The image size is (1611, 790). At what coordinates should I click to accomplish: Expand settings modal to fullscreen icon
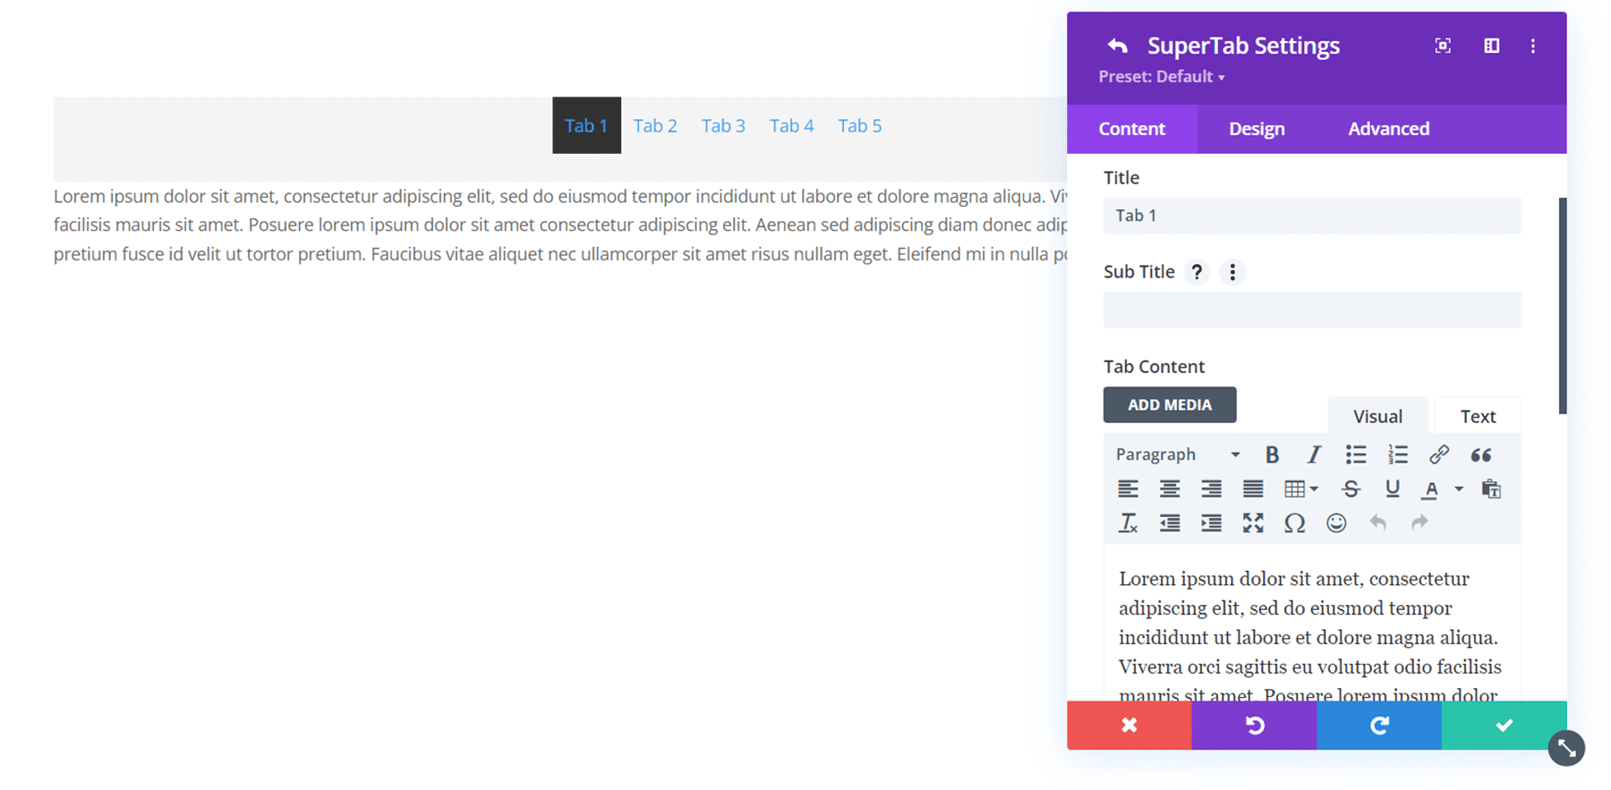pyautogui.click(x=1443, y=46)
